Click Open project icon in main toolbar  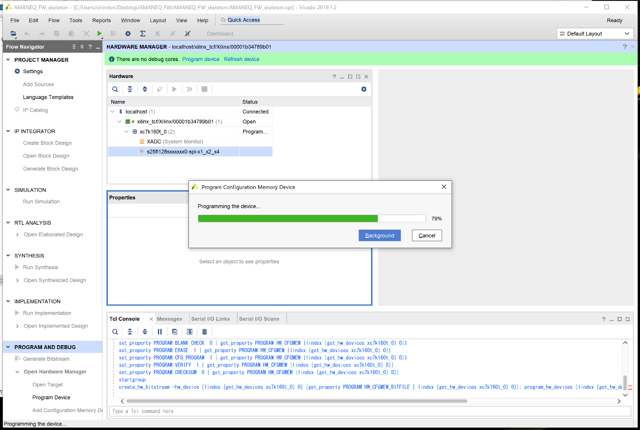click(13, 34)
